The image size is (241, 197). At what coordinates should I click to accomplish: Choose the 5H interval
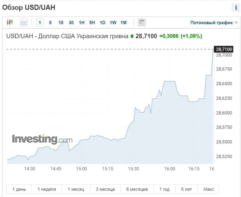[92, 22]
